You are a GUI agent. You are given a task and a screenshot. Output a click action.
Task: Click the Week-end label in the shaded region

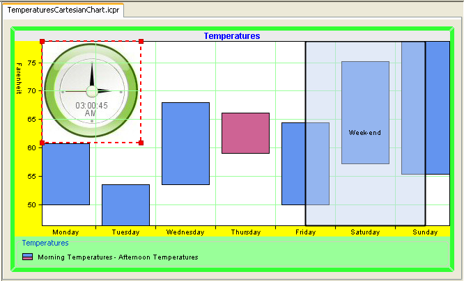click(x=365, y=132)
